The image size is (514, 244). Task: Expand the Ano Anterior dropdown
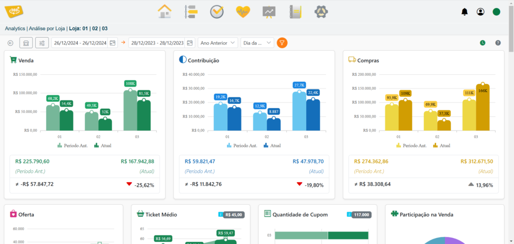tap(218, 43)
